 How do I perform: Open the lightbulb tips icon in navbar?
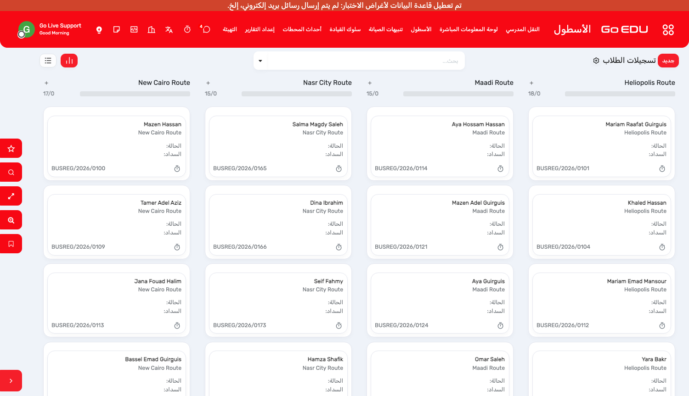[x=99, y=30]
